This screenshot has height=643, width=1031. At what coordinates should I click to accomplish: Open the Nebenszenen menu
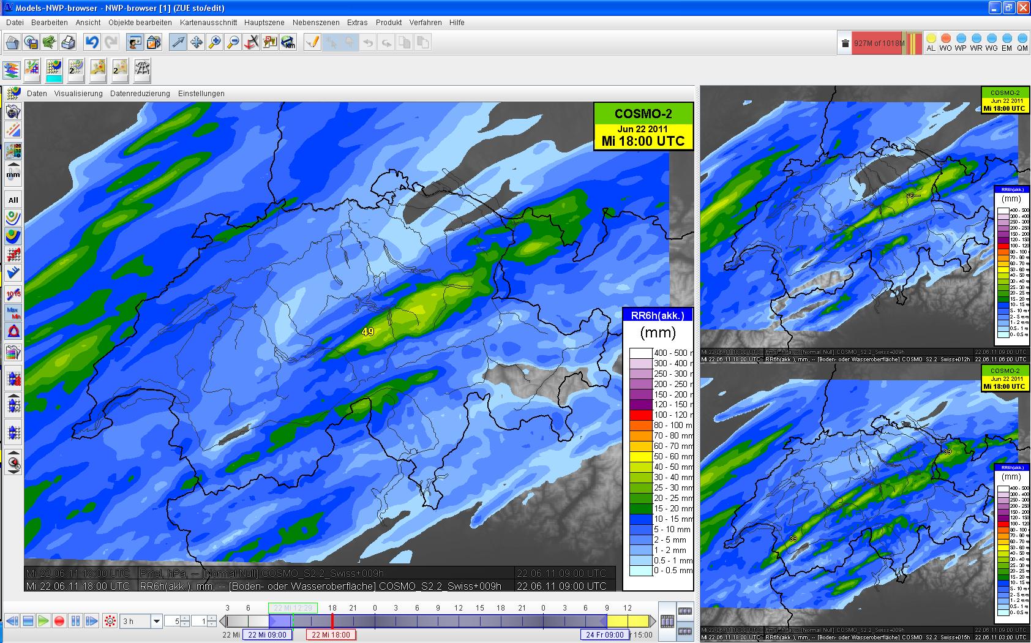315,23
